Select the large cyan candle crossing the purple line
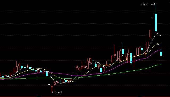The height and width of the screenshot is (97, 170). click(131, 58)
